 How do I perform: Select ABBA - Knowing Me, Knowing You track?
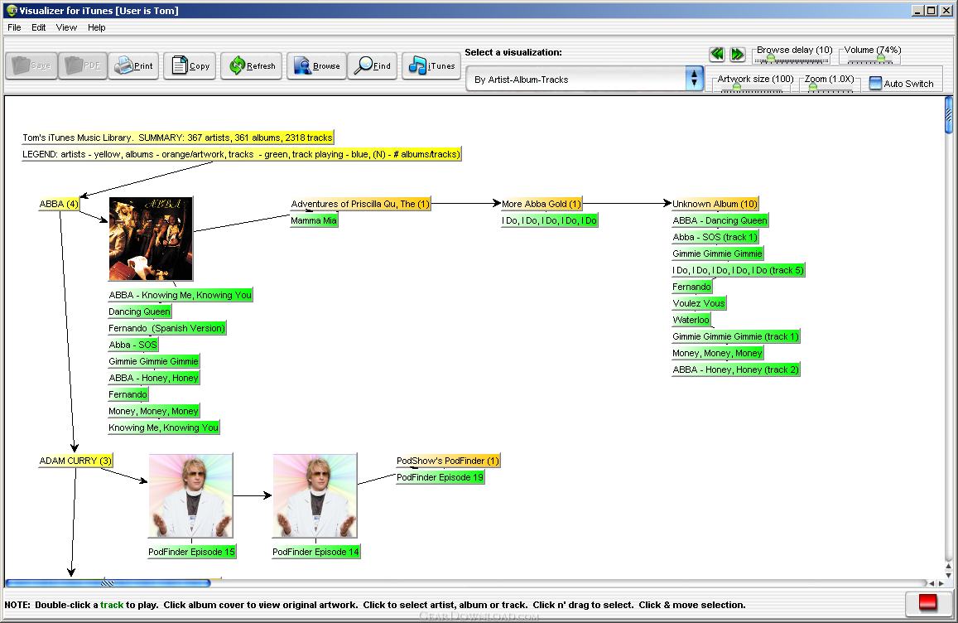click(x=181, y=295)
